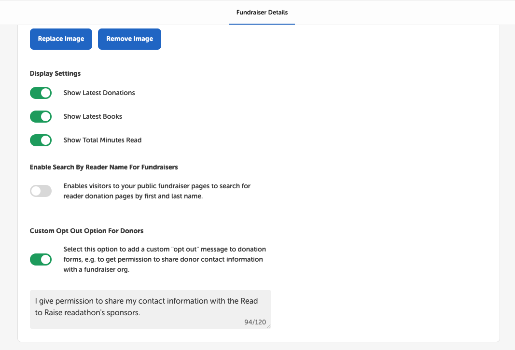Disable the Show Latest Donations toggle
Image resolution: width=515 pixels, height=350 pixels.
(x=41, y=93)
